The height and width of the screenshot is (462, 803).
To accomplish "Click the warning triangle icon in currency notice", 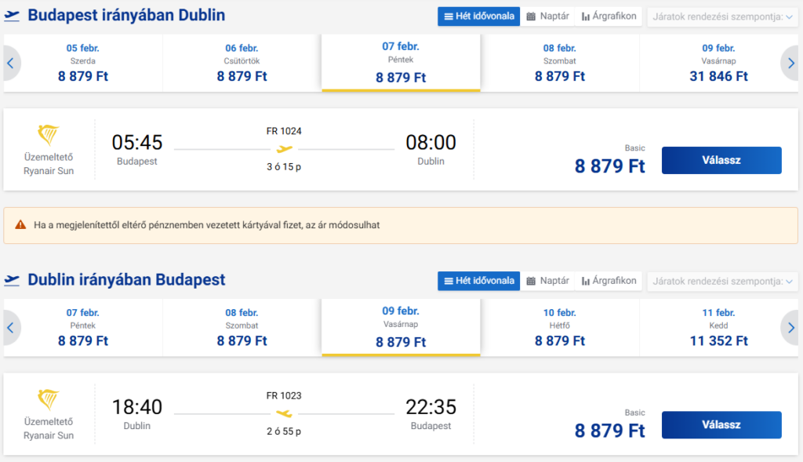I will (x=20, y=225).
